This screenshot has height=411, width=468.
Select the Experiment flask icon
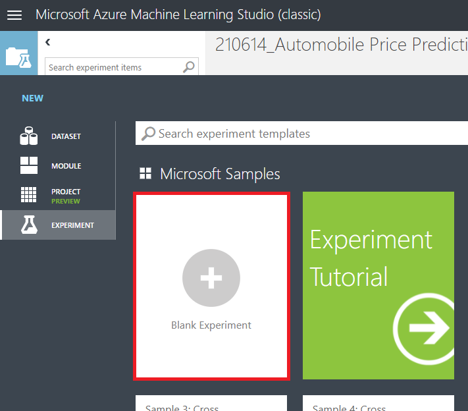coord(29,225)
